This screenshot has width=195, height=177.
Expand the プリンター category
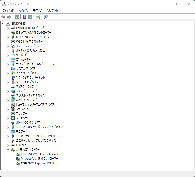[8, 114]
